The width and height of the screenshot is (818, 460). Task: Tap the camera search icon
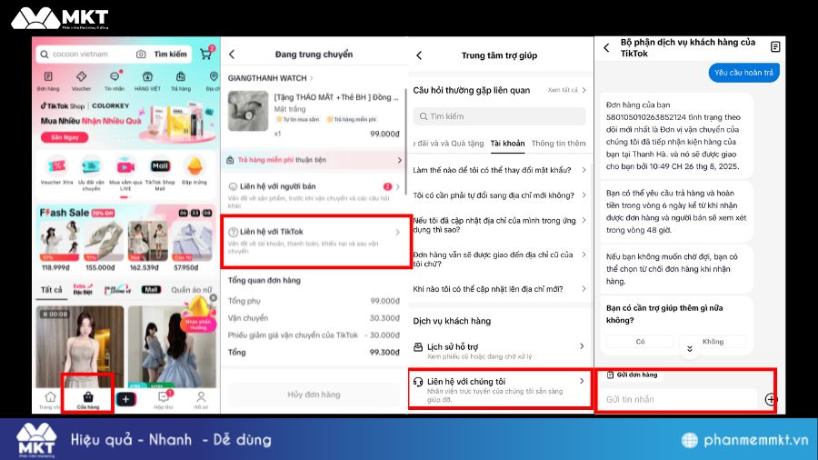[141, 55]
